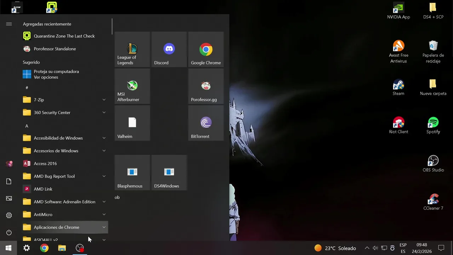Open File Explorer from taskbar

click(x=62, y=248)
